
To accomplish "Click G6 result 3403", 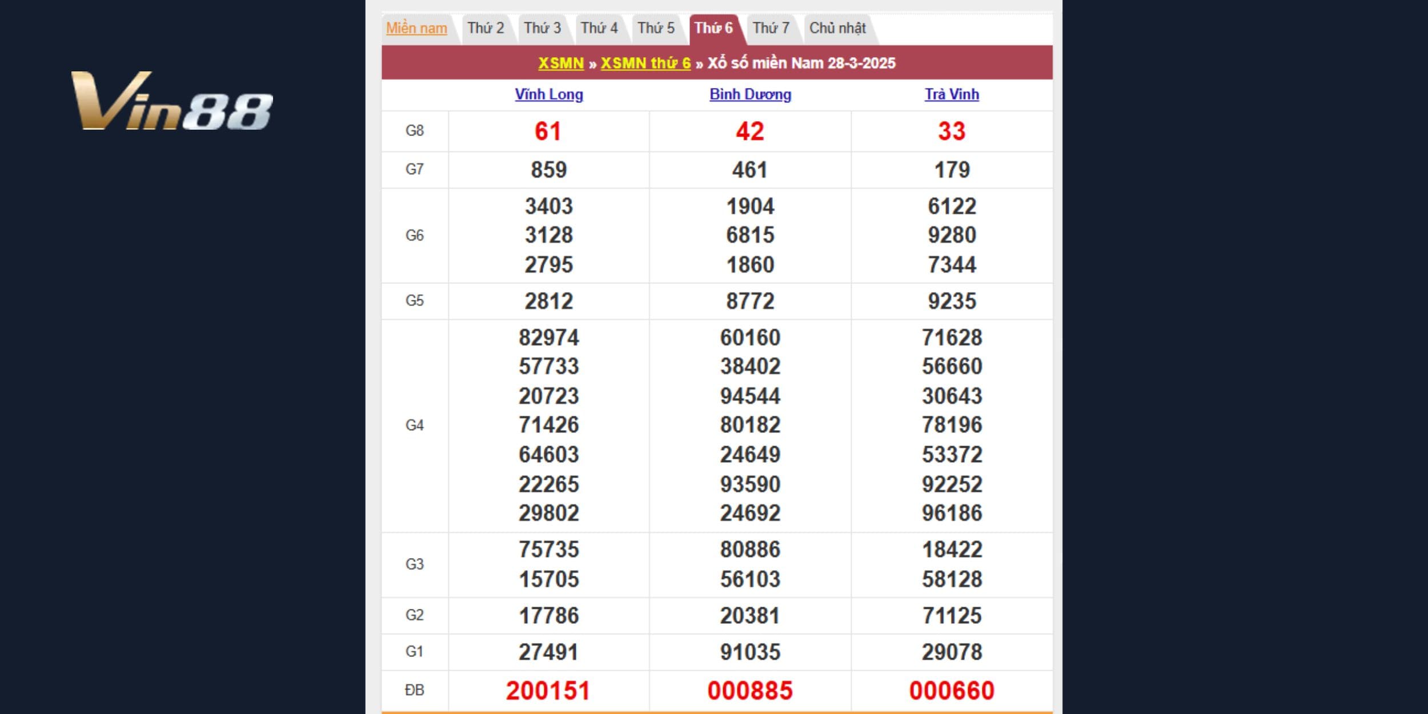I will [x=549, y=206].
